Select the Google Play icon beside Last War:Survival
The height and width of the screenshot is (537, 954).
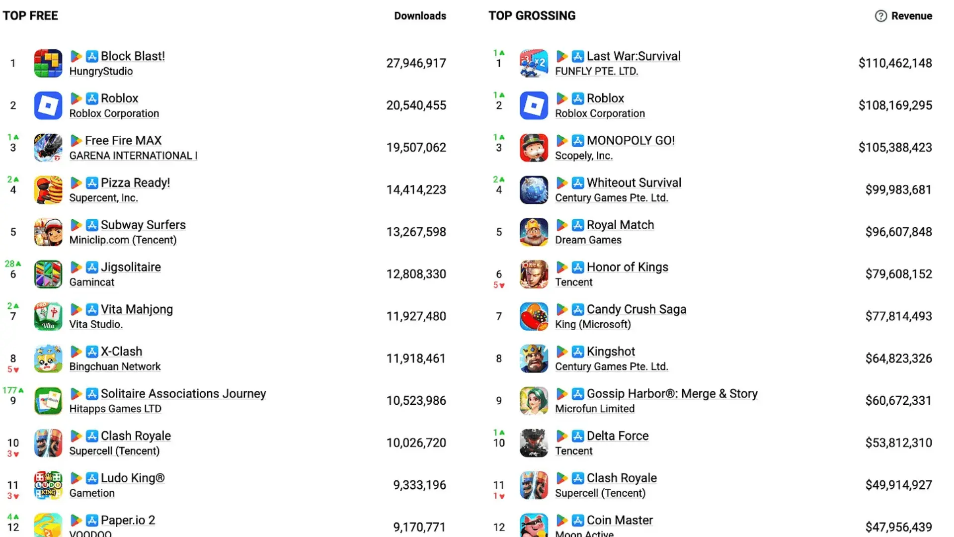click(562, 56)
